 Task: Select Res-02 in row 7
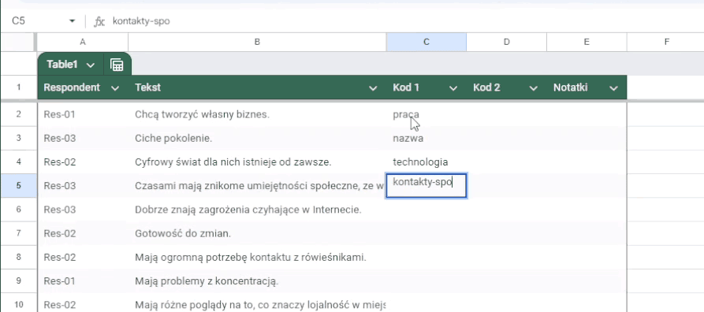point(83,233)
